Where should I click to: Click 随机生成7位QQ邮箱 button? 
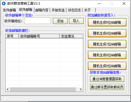pyautogui.click(x=107, y=44)
